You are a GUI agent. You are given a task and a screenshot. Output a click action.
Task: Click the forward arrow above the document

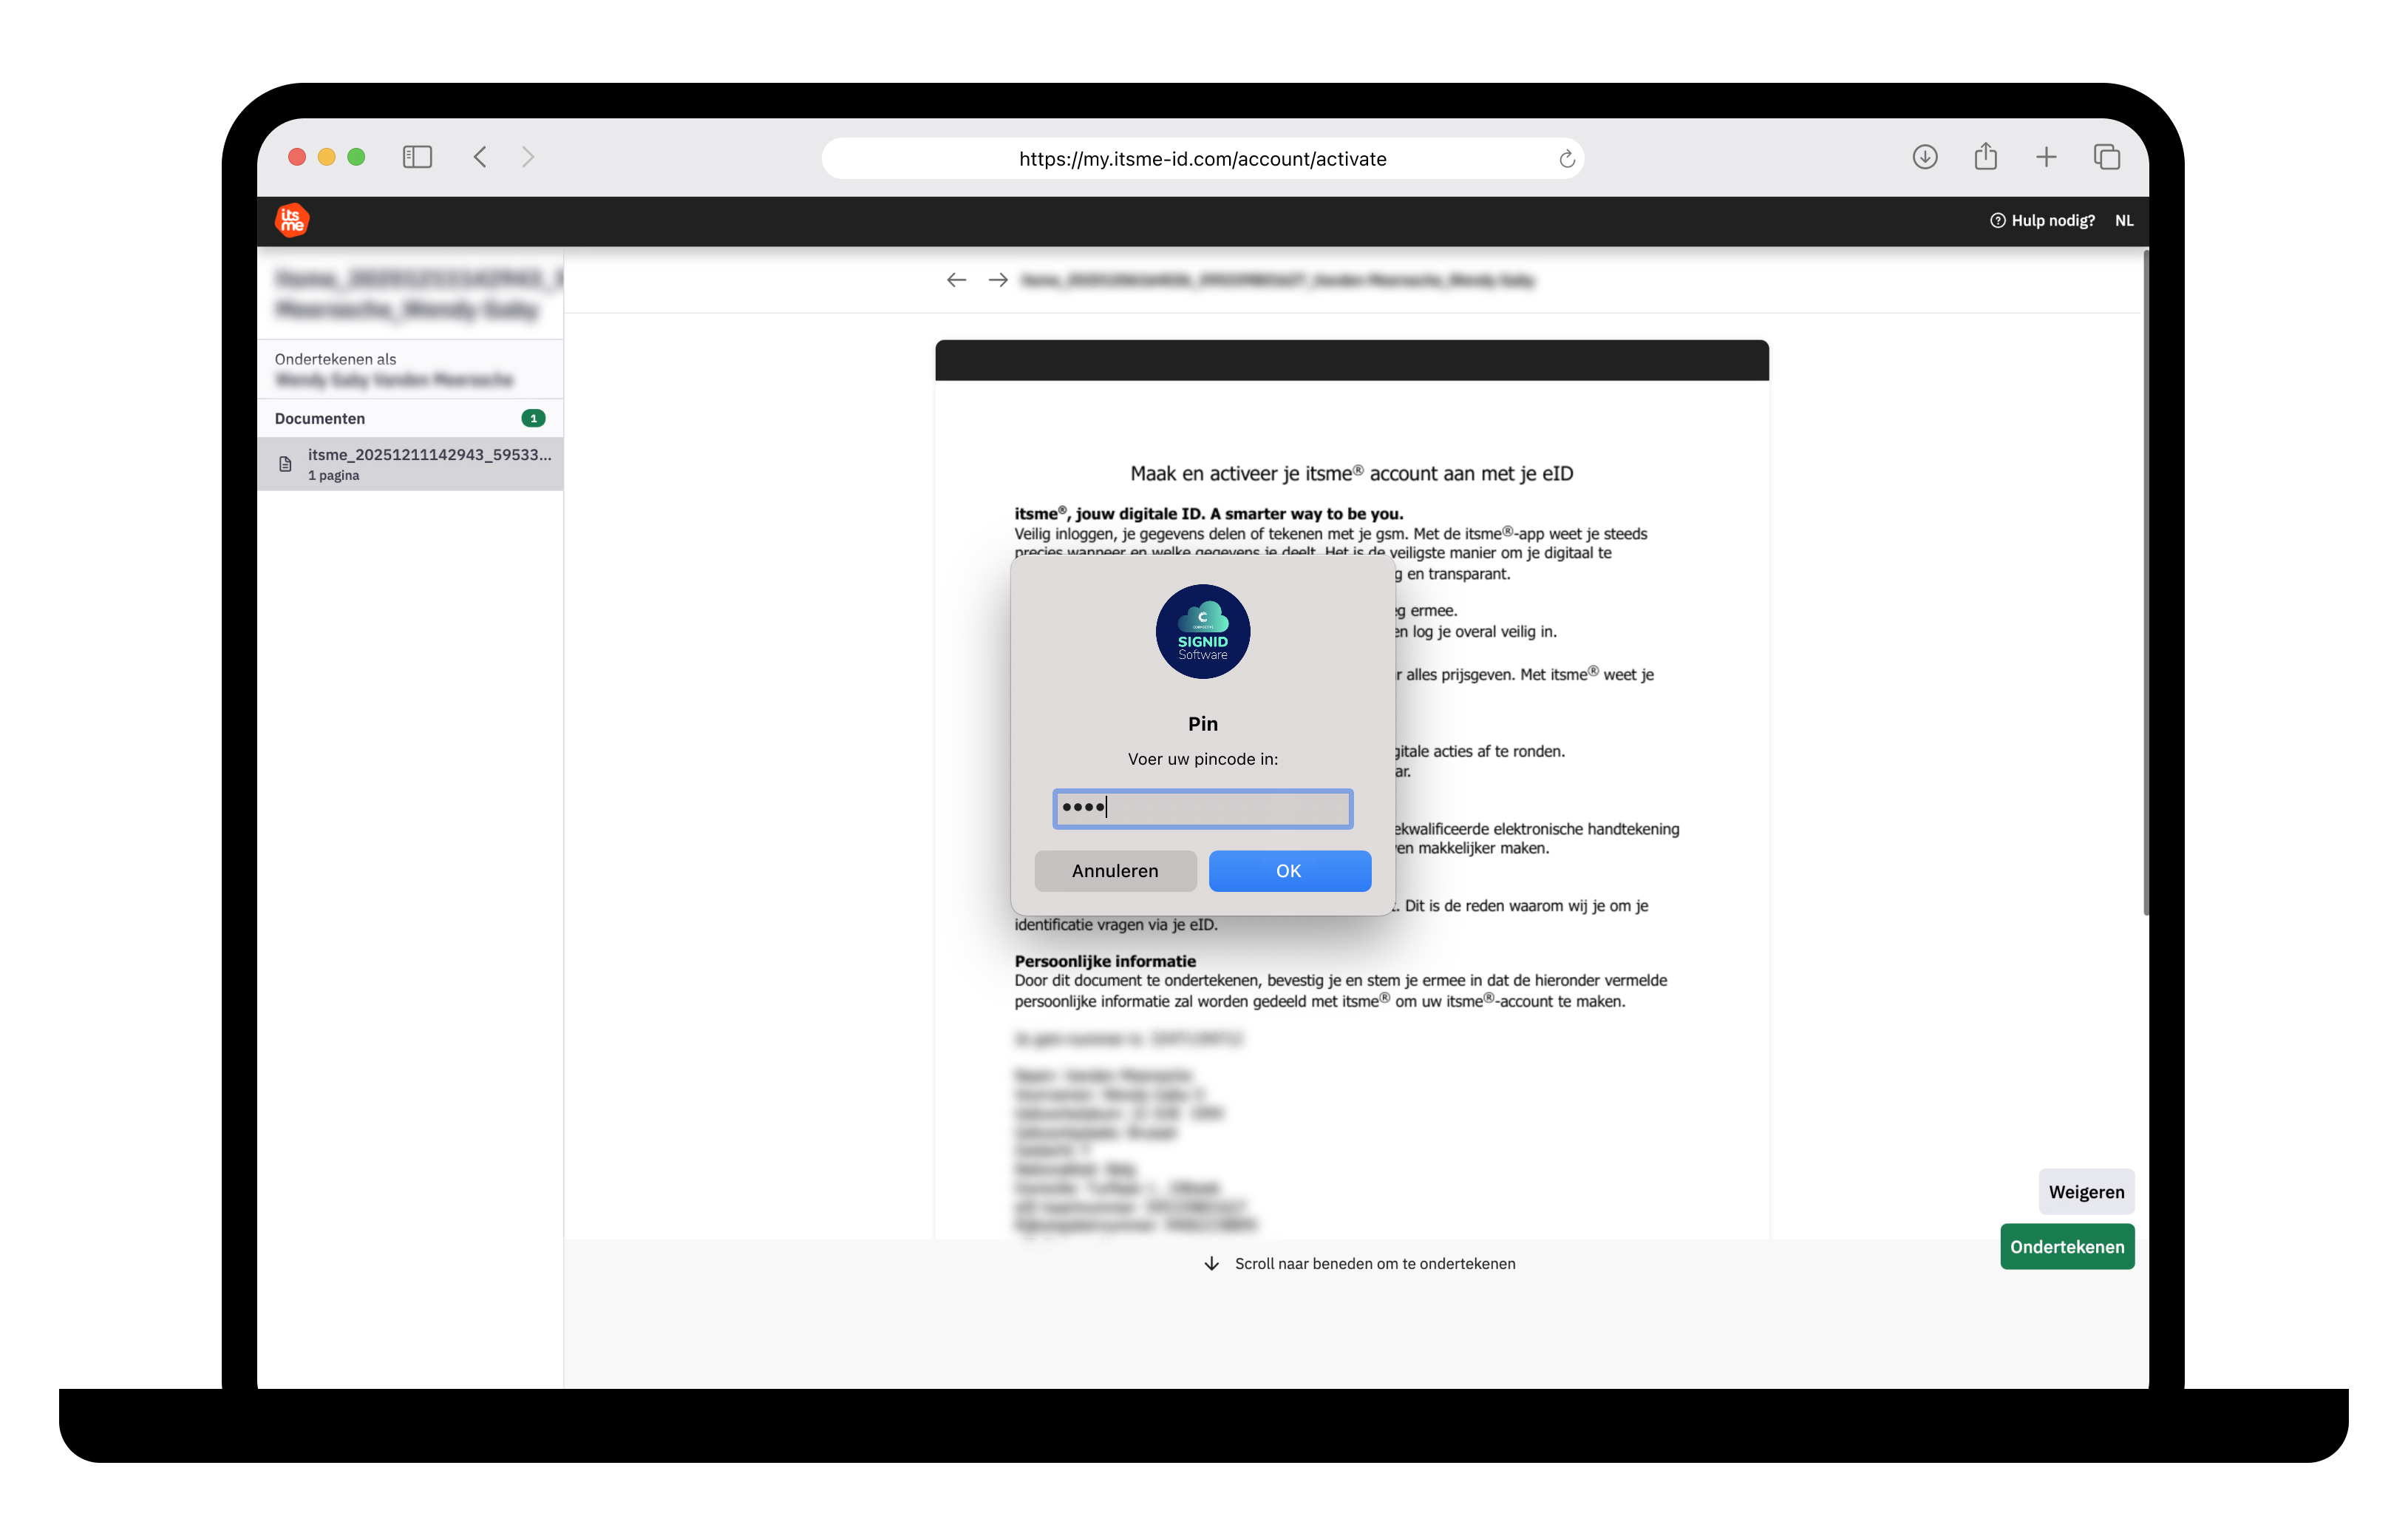[997, 280]
